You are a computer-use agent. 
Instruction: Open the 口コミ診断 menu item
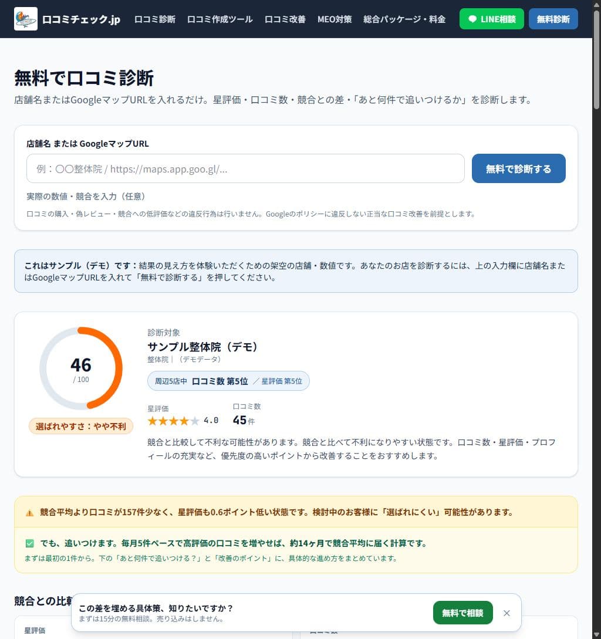point(155,19)
